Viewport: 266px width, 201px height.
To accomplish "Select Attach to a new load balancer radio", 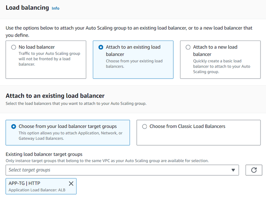I will tap(188, 47).
